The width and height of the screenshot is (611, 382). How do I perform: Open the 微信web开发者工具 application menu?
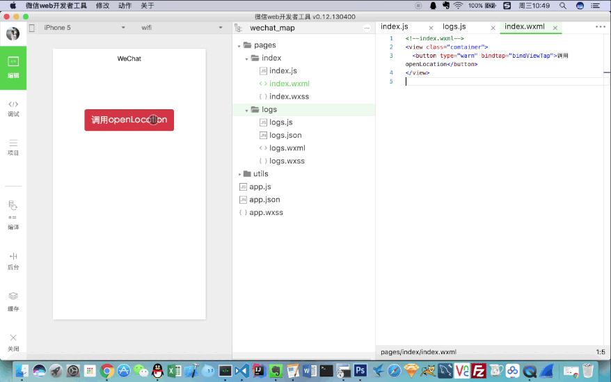pyautogui.click(x=56, y=6)
